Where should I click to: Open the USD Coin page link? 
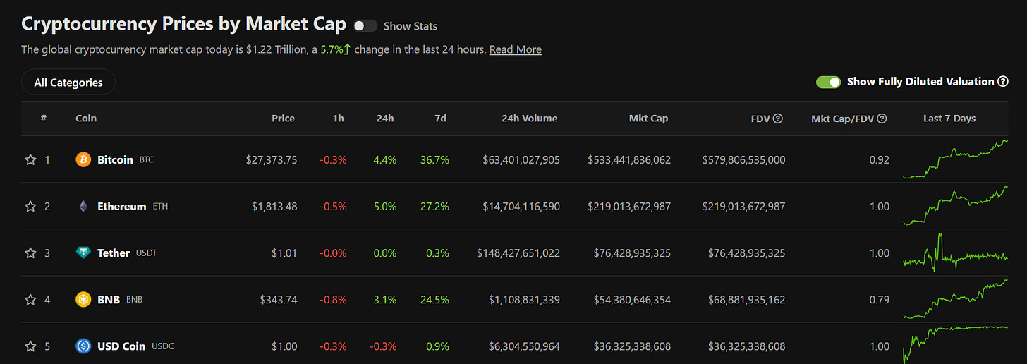pyautogui.click(x=121, y=346)
